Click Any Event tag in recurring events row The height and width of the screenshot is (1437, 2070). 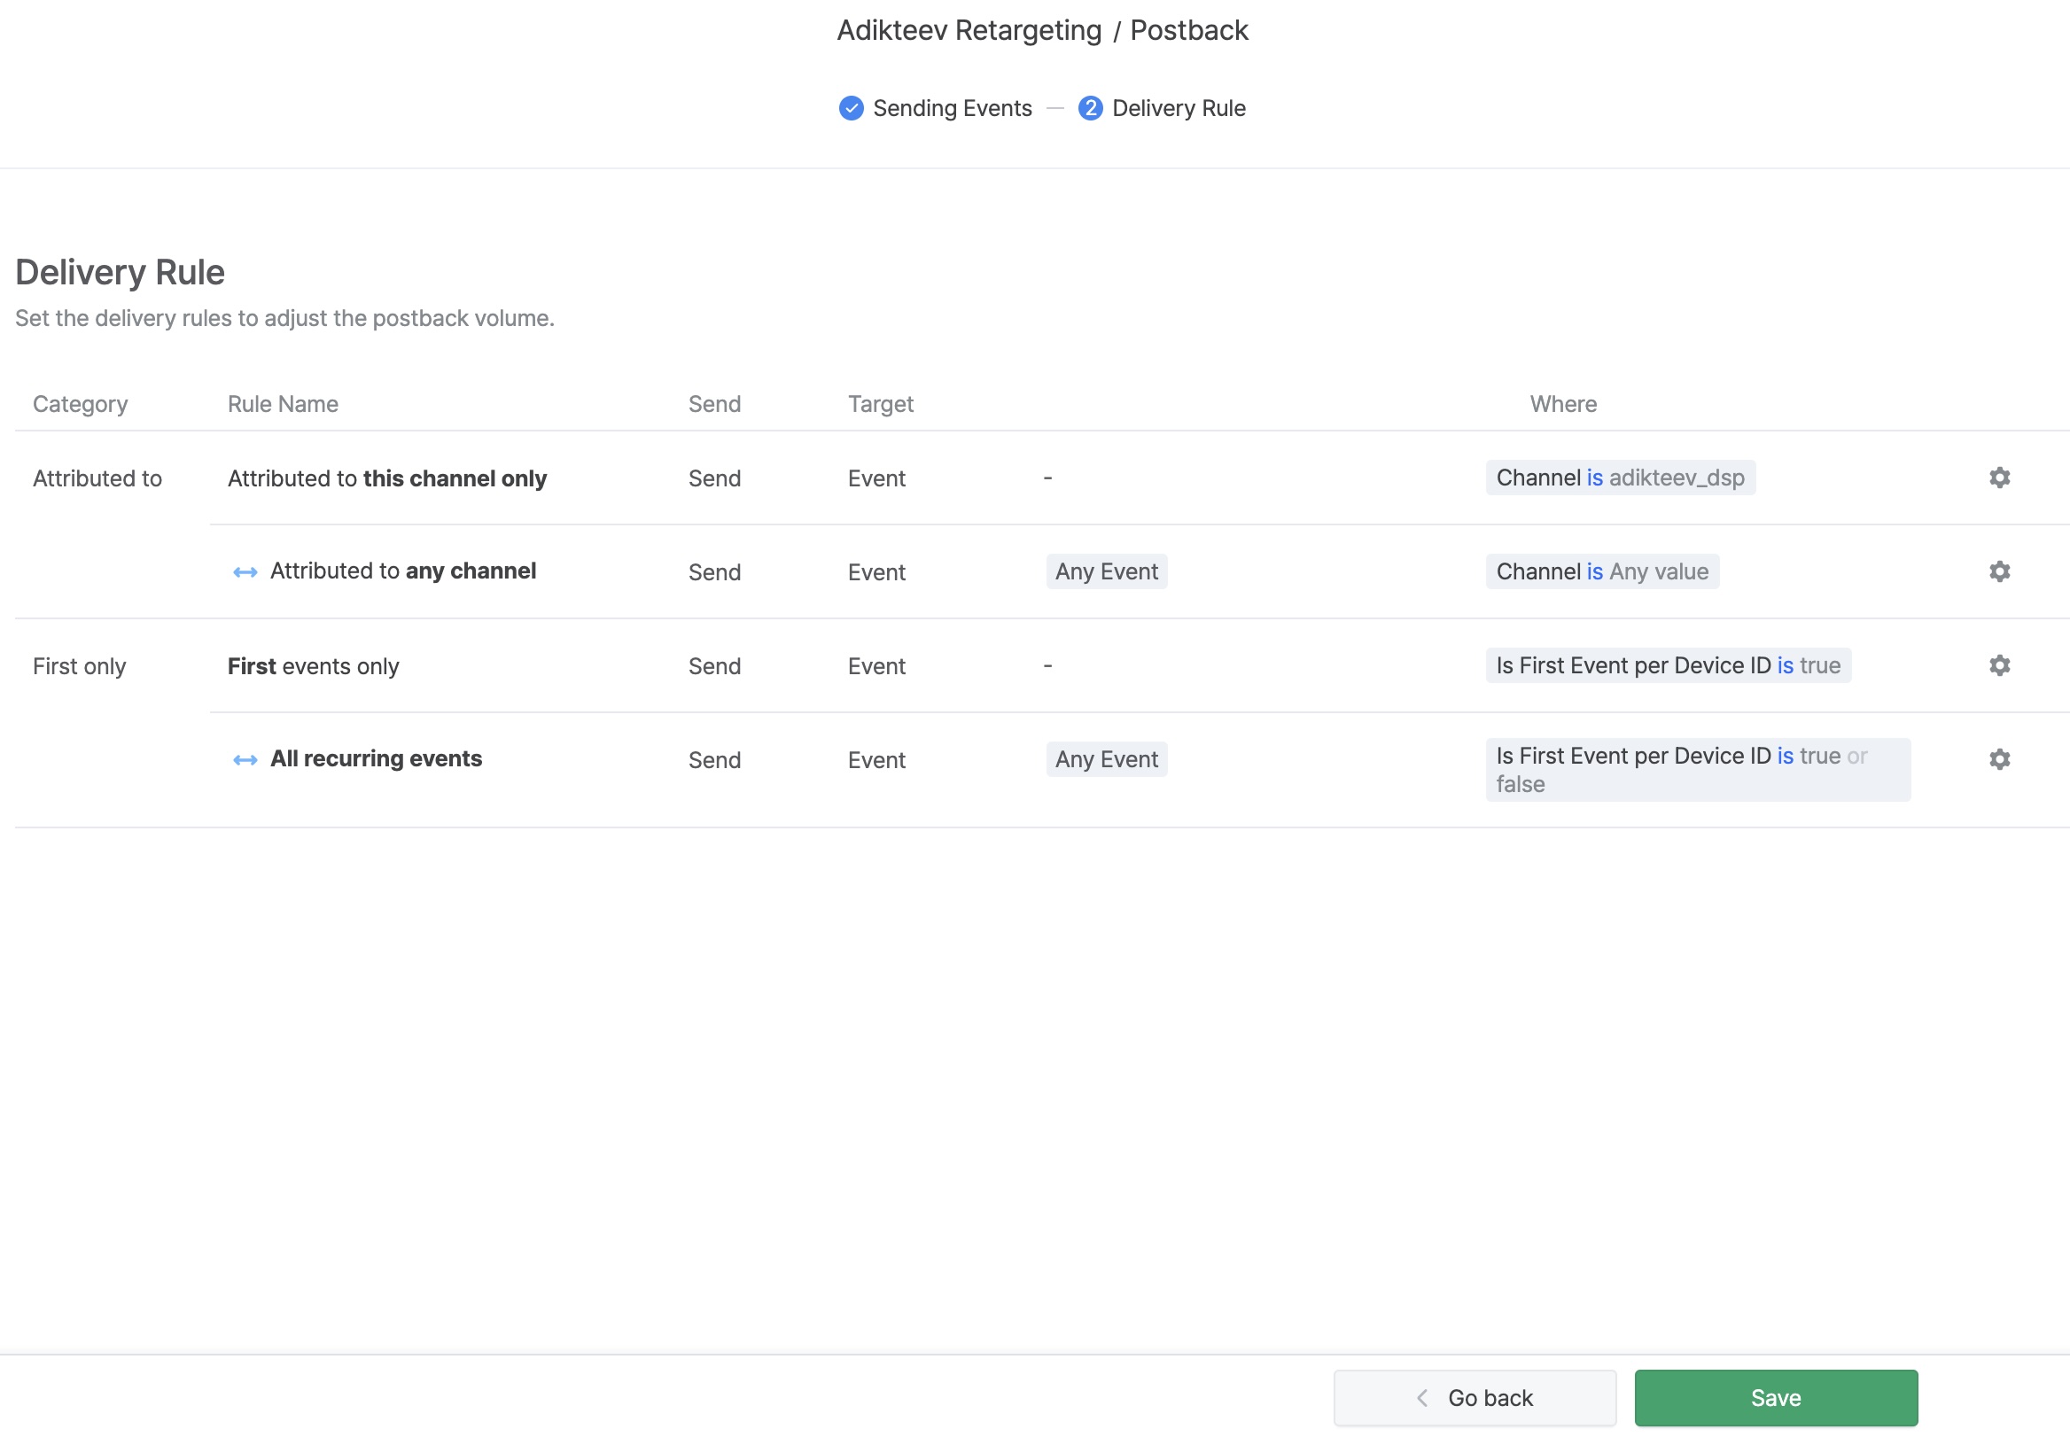pos(1106,759)
